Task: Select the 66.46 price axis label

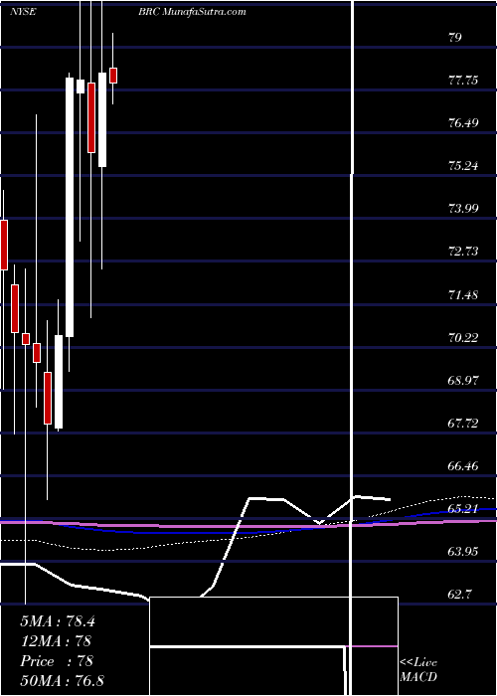Action: click(464, 466)
